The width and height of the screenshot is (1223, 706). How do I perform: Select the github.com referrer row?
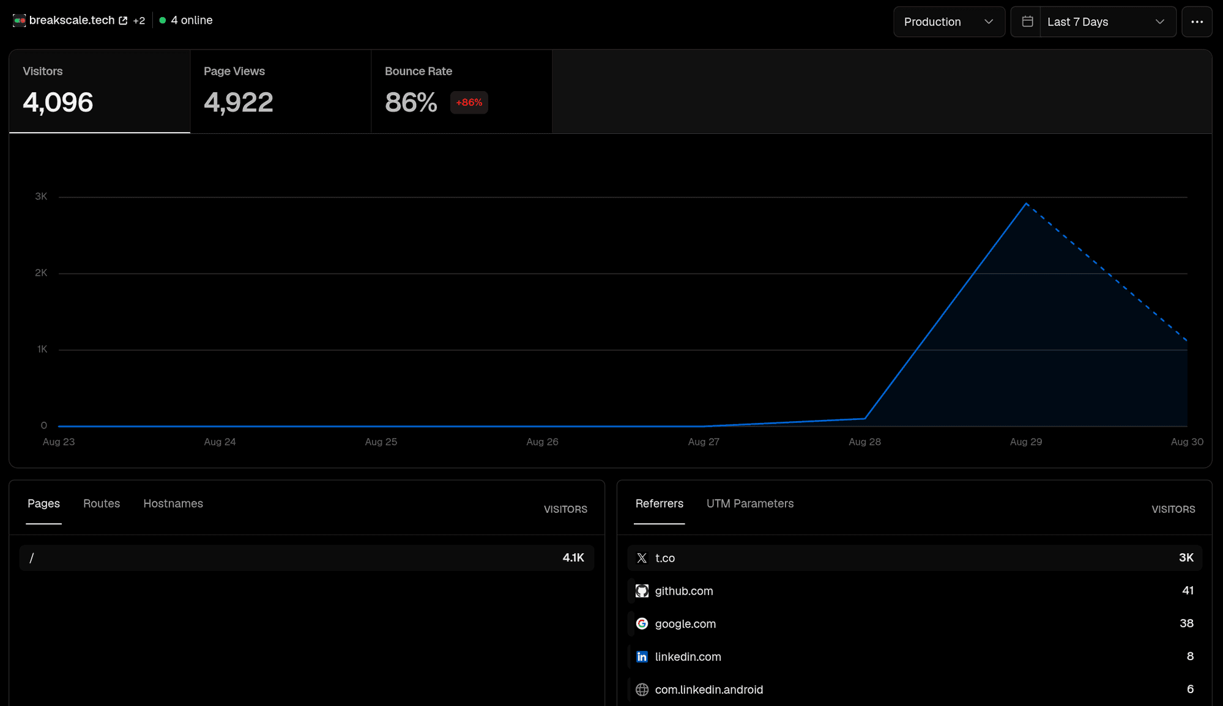pyautogui.click(x=915, y=591)
